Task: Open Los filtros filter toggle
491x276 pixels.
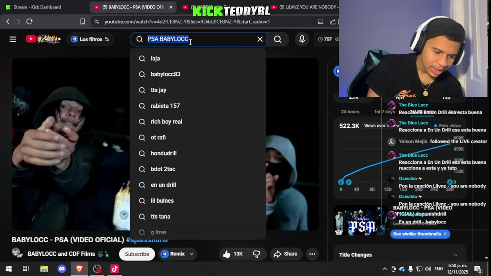Action: (90, 39)
